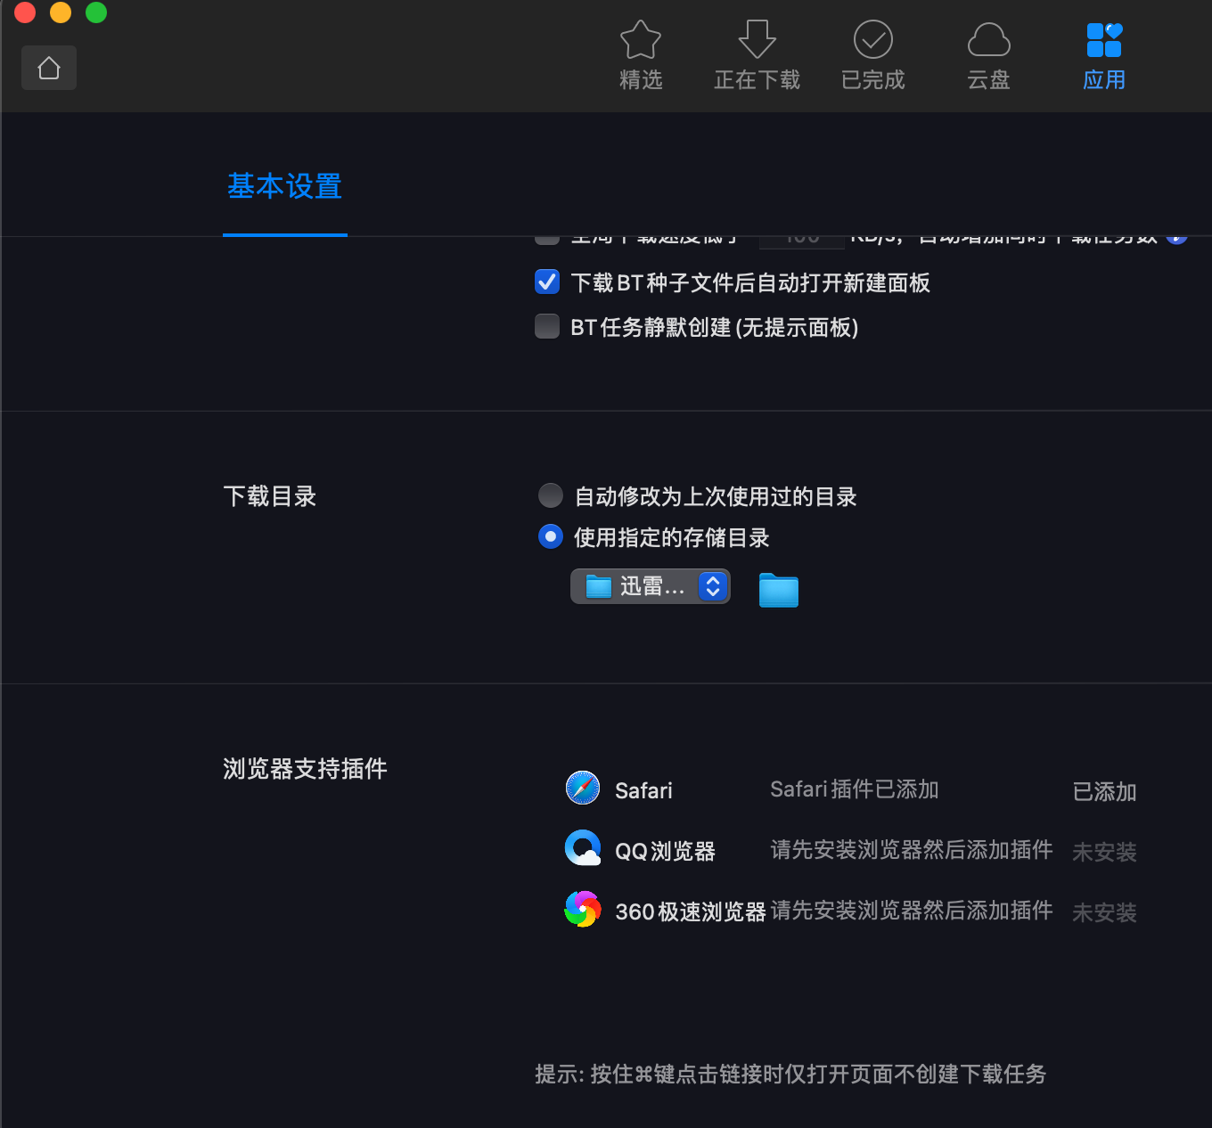1212x1128 pixels.
Task: Click 未安装 next to QQ浏览器
Action: coord(1103,852)
